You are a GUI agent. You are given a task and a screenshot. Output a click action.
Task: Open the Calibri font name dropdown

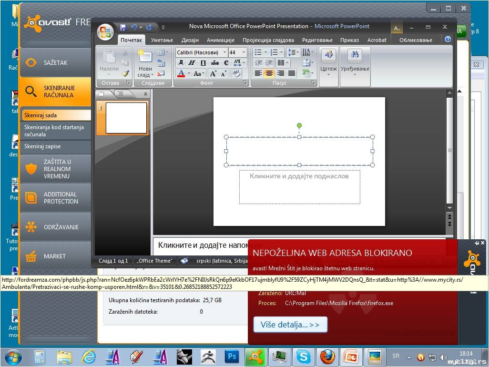coord(224,52)
